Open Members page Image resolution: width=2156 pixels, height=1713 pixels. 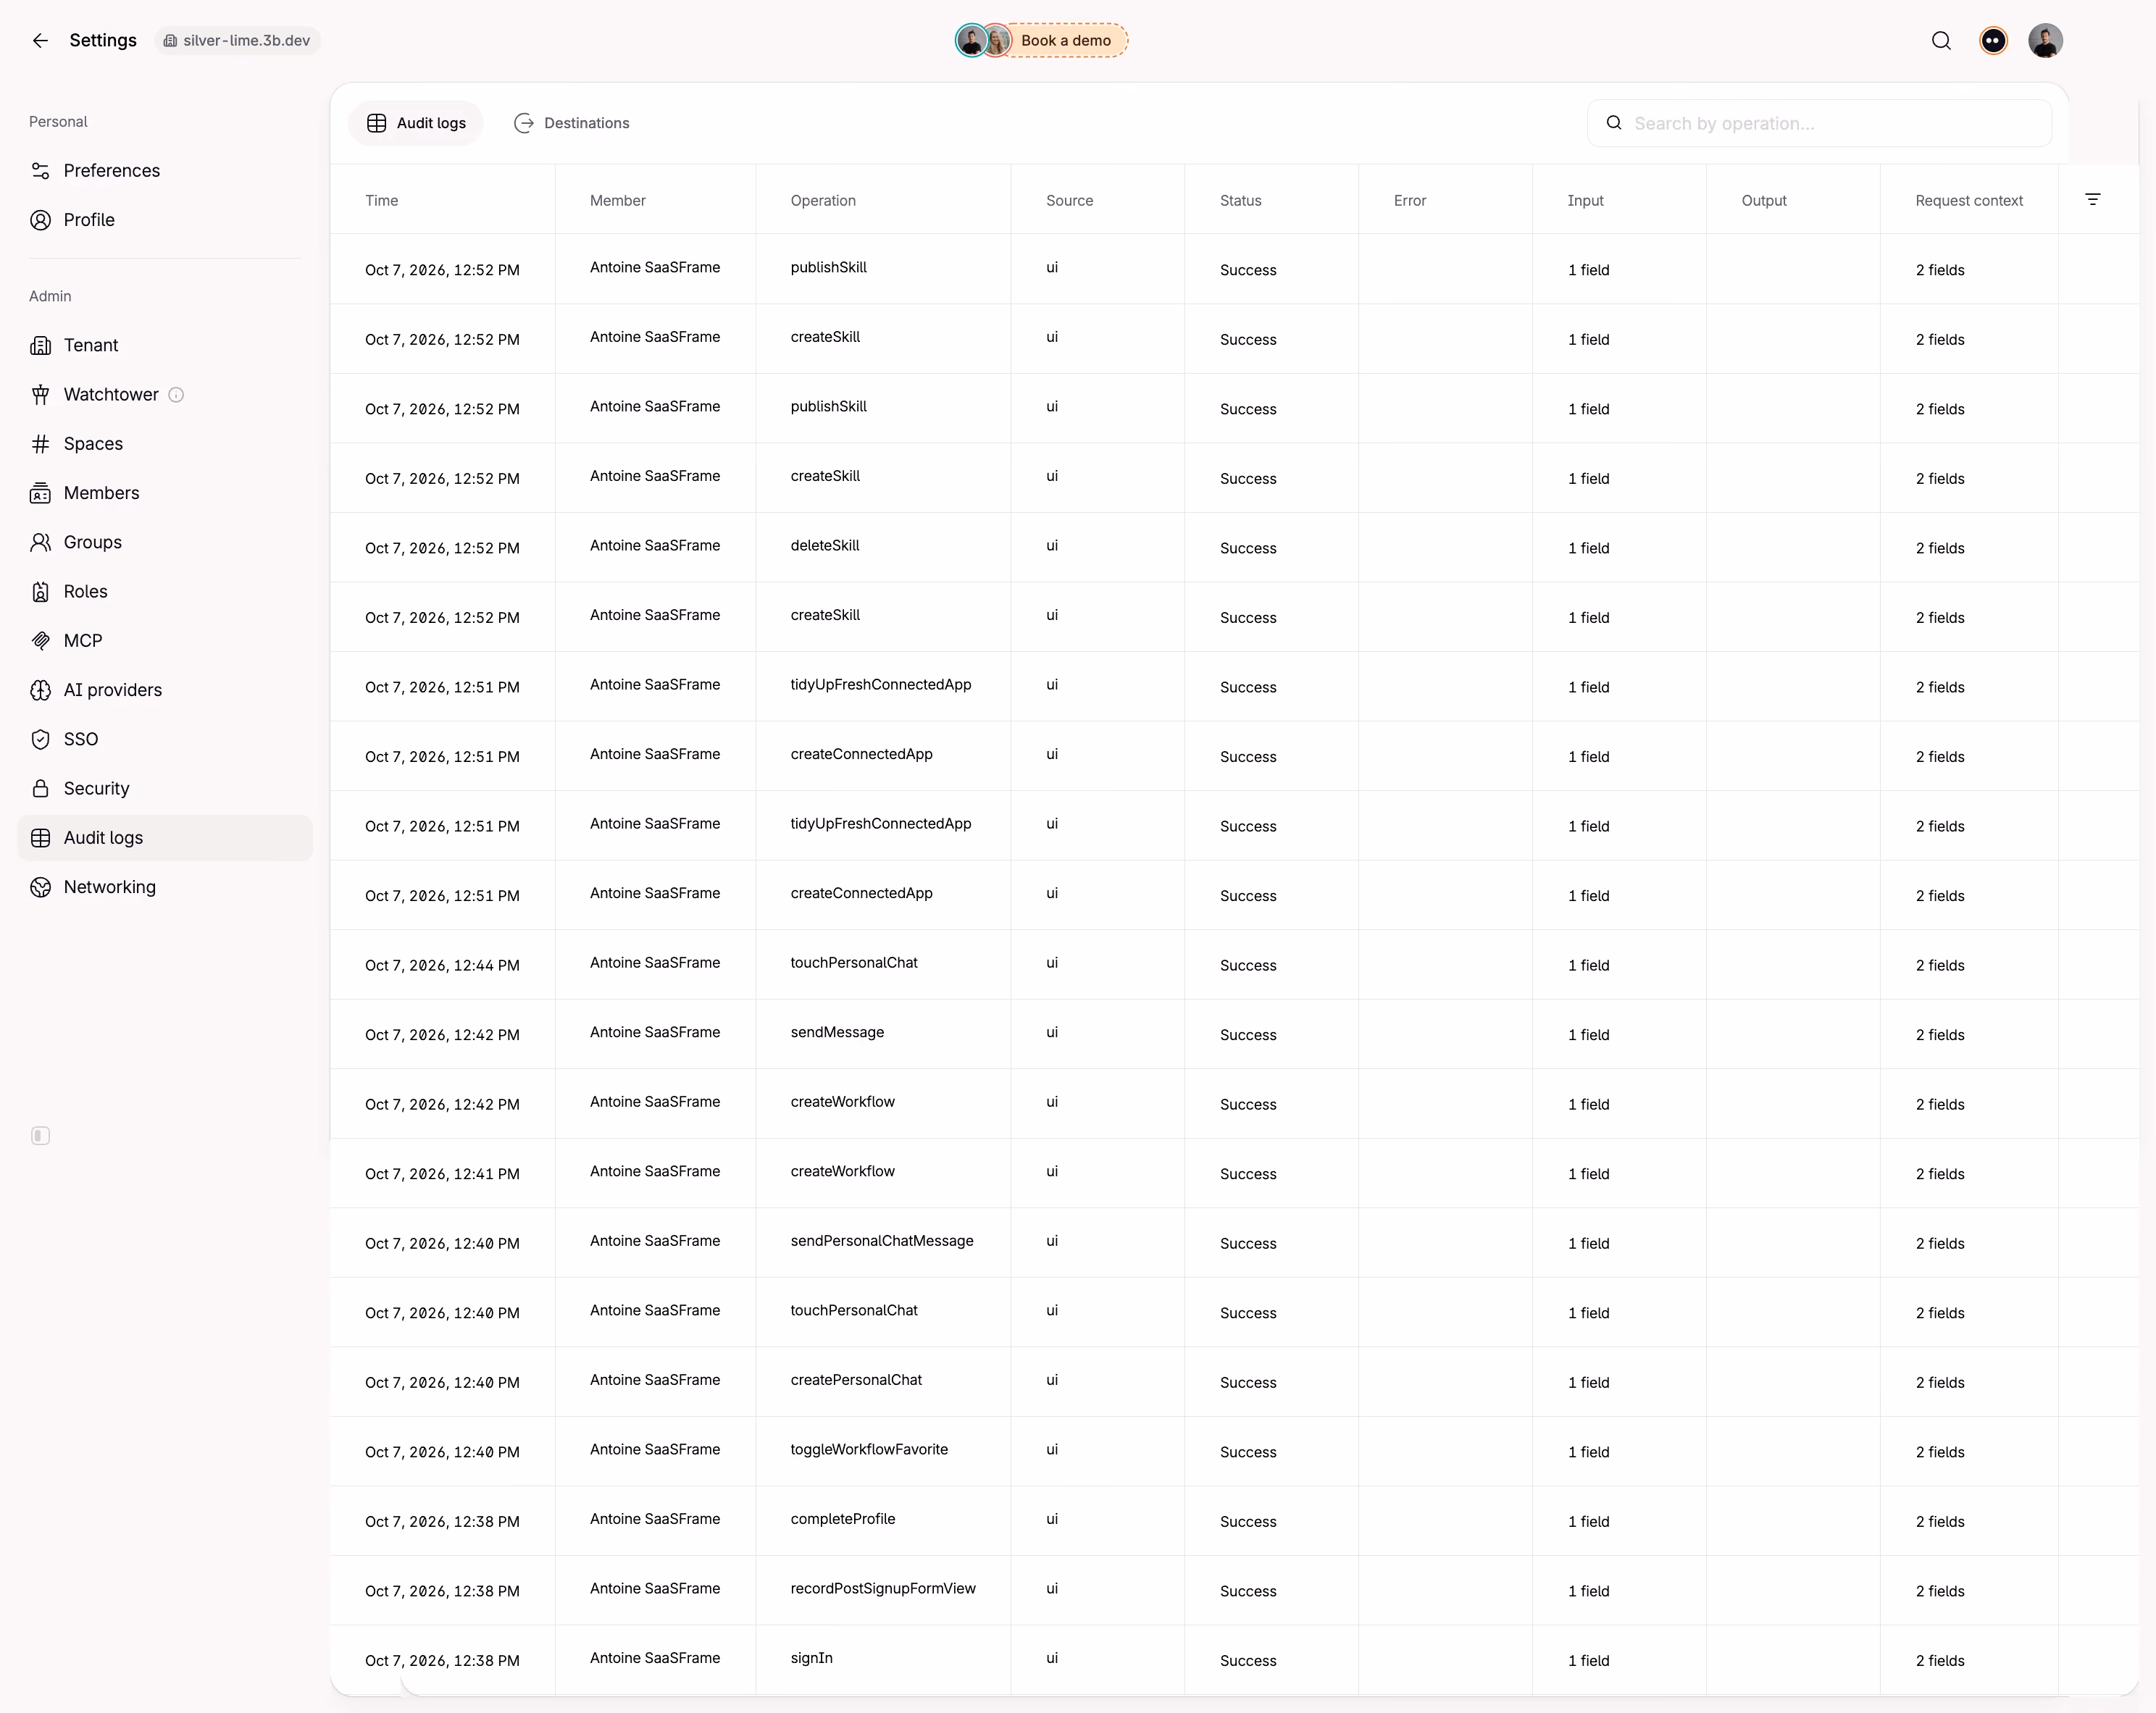(165, 493)
